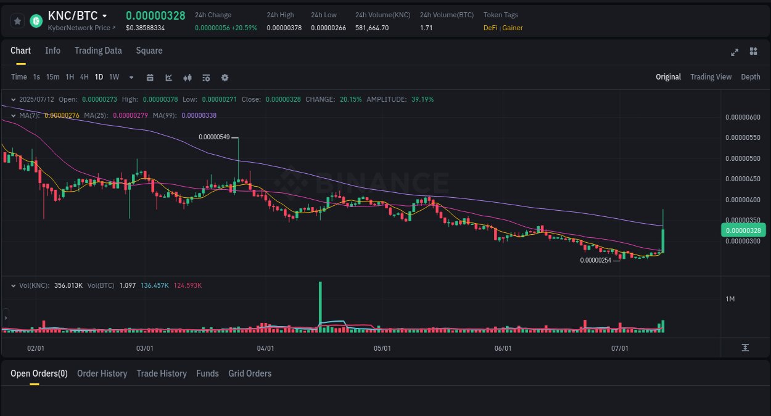This screenshot has height=416, width=771.
Task: Select the line chart type icon
Action: click(x=168, y=77)
